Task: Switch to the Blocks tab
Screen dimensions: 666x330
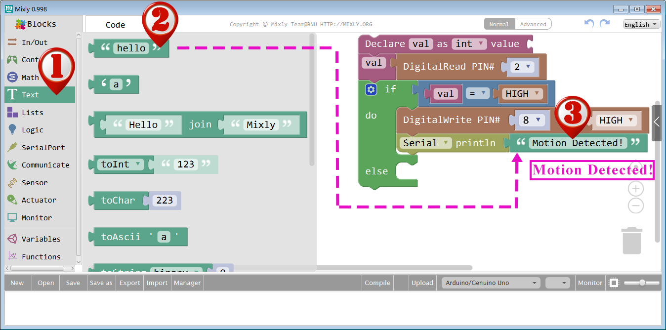Action: 36,24
